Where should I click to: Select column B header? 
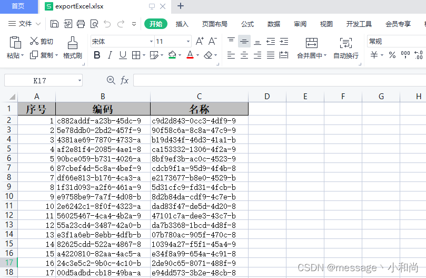pos(103,97)
